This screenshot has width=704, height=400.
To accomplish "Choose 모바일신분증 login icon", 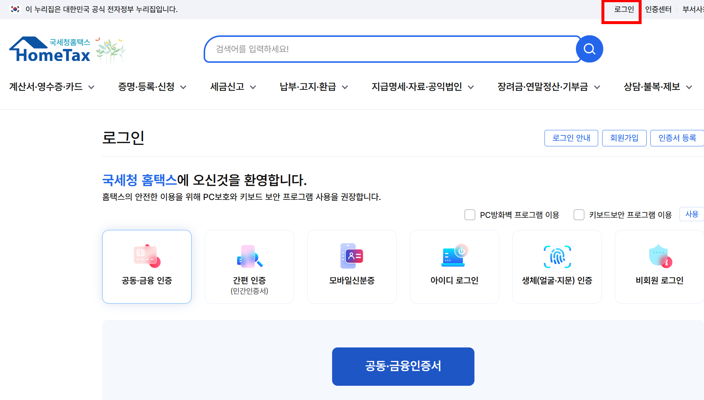I will 352,256.
